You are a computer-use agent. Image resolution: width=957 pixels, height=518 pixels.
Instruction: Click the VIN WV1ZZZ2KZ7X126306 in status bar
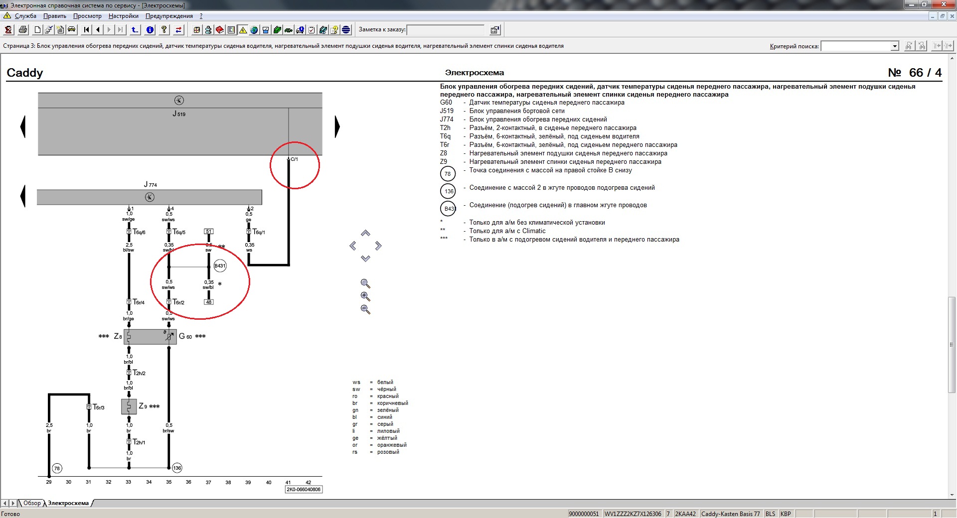pos(633,514)
